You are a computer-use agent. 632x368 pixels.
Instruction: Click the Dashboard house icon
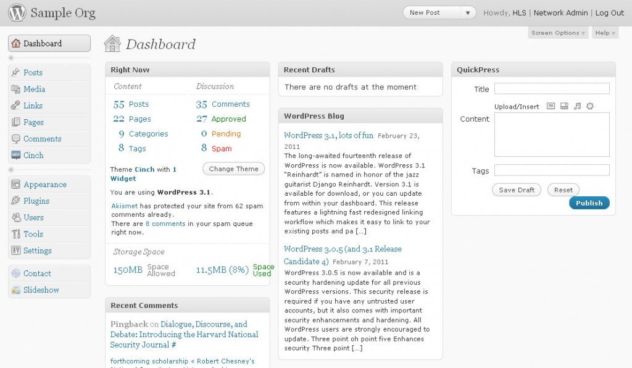tap(17, 43)
